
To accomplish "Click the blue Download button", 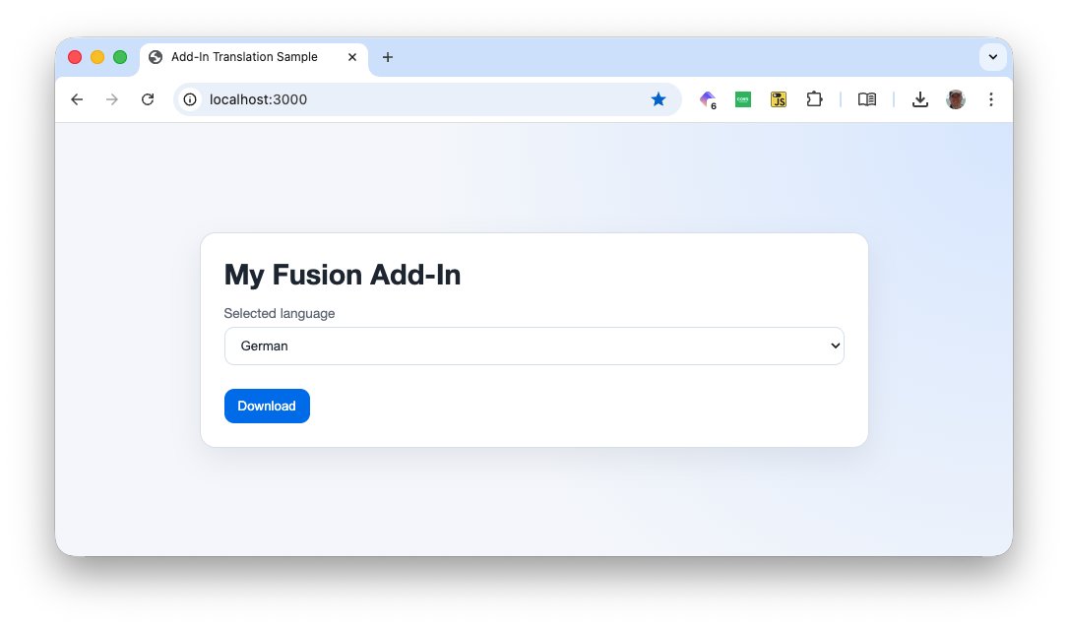I will tap(267, 406).
